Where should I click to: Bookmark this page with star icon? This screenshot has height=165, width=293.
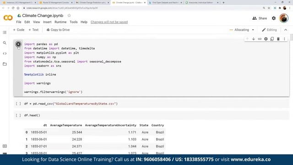(269, 8)
